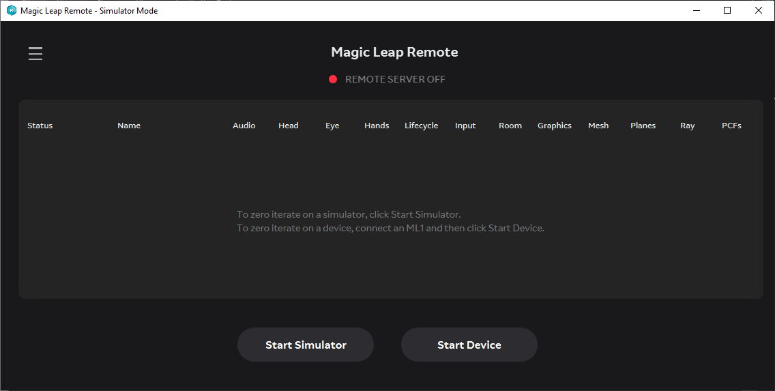Click the Input column header
This screenshot has width=775, height=391.
click(x=465, y=126)
